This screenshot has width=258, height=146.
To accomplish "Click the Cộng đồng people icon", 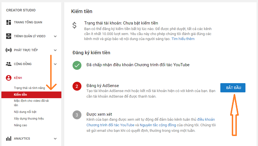I will tap(9, 64).
